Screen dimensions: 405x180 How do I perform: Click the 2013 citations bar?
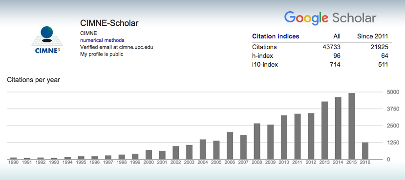(x=325, y=130)
